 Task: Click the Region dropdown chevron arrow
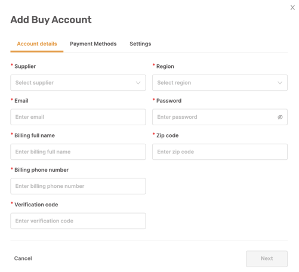click(x=280, y=83)
